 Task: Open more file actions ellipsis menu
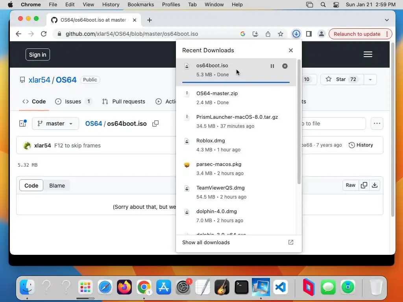[377, 123]
